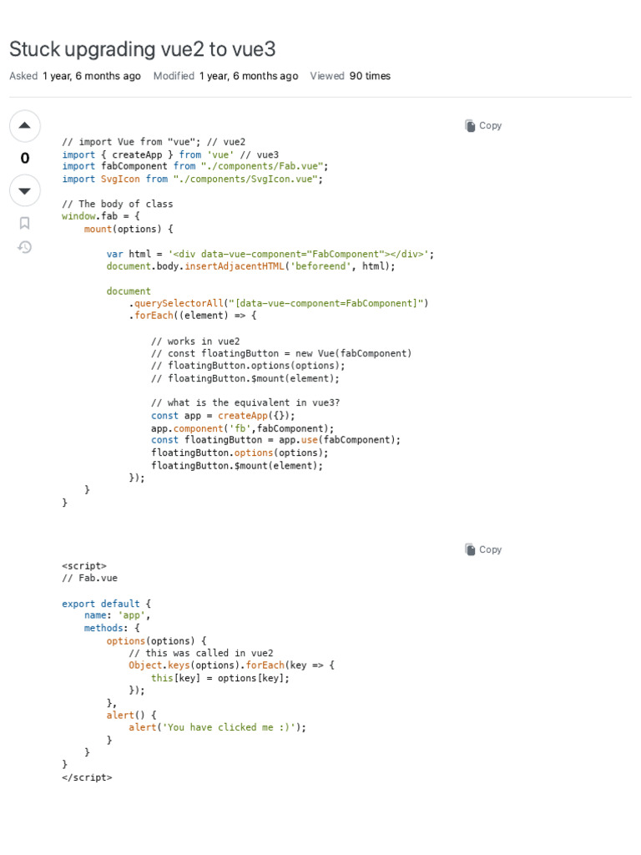The image size is (641, 855).
Task: Click the "name: 'app'," line
Action: tap(117, 615)
